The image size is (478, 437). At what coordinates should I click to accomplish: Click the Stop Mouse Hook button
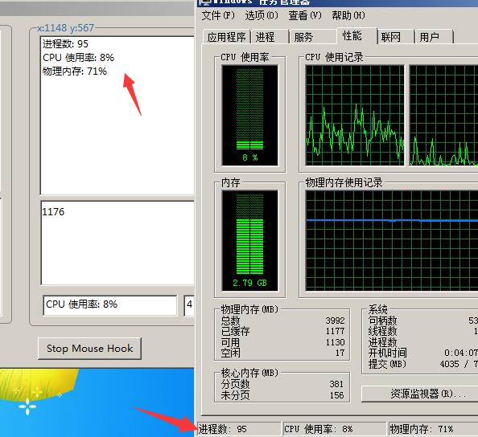89,348
